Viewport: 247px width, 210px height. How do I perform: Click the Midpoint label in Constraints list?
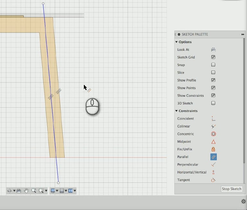pos(184,142)
